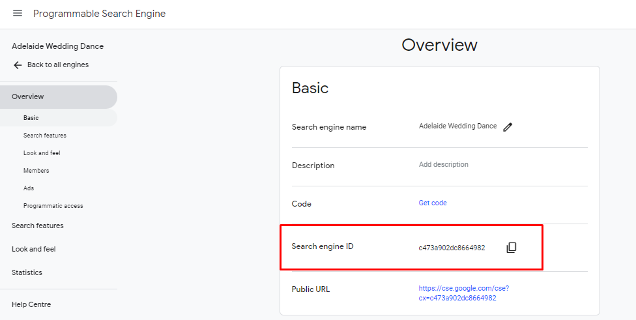This screenshot has height=320, width=636.
Task: Open Basic sub-item under Overview
Action: (x=59, y=118)
